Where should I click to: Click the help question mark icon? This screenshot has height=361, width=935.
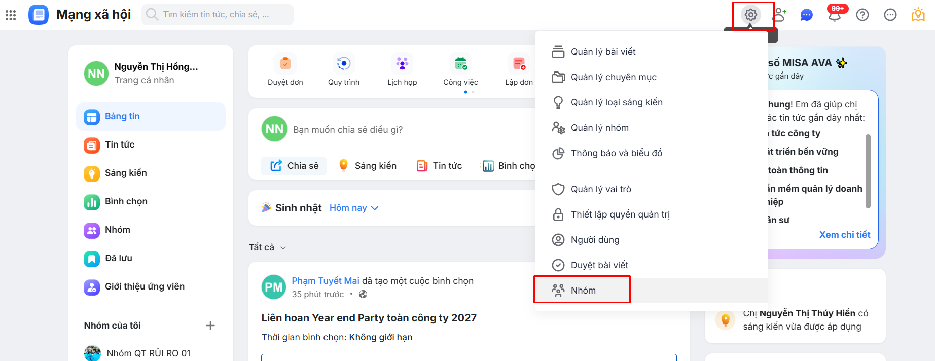pyautogui.click(x=862, y=15)
